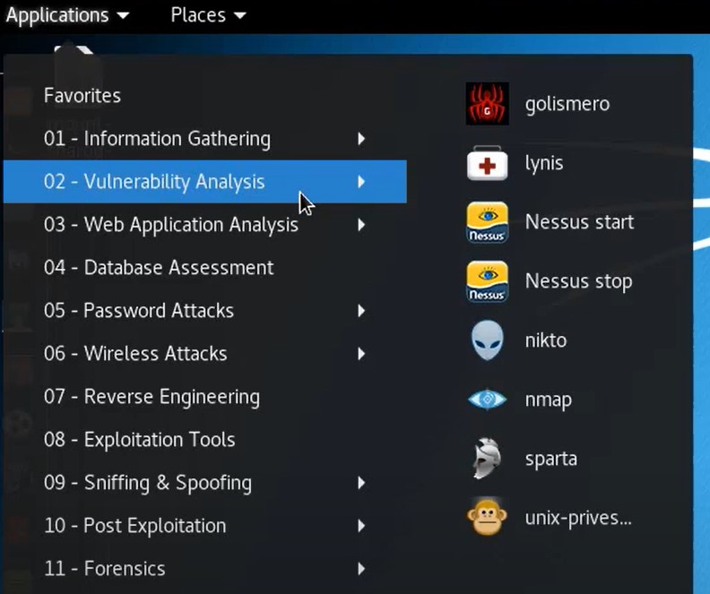Pick the unix-prives... text entry
This screenshot has width=710, height=594.
[x=578, y=518]
